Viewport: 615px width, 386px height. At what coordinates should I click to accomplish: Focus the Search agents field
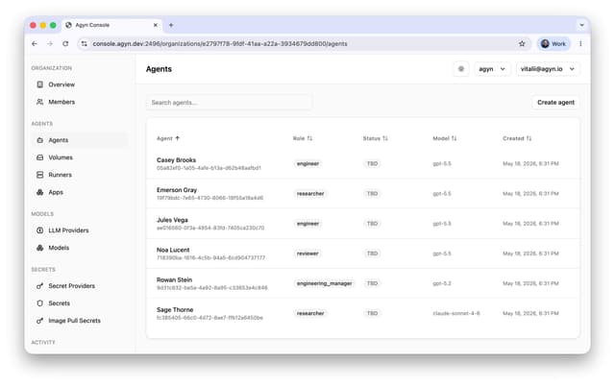pyautogui.click(x=229, y=103)
